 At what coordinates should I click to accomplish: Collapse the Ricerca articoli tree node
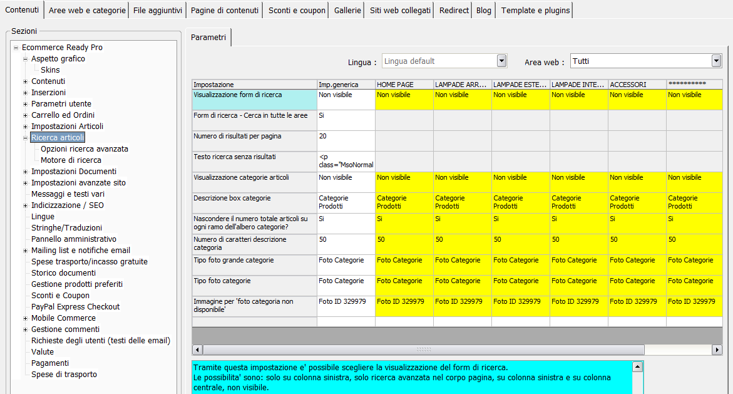[x=25, y=138]
